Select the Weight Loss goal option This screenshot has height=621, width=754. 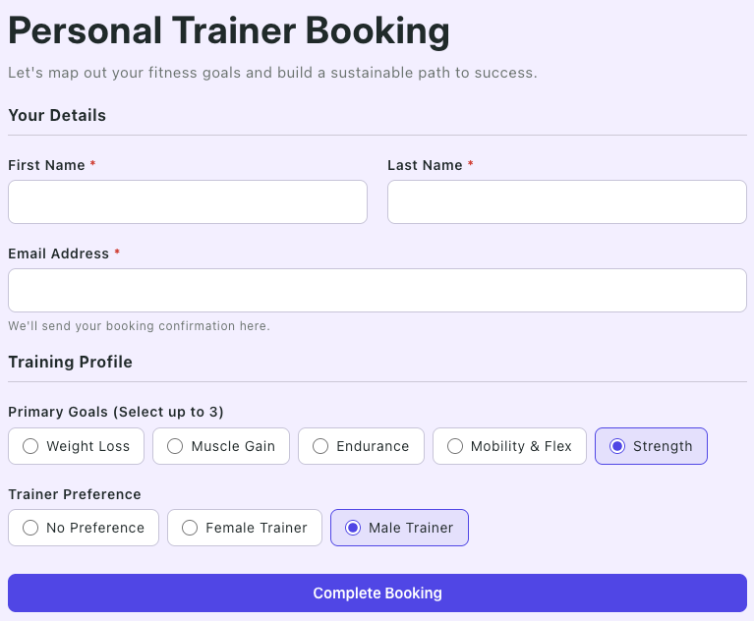click(76, 446)
